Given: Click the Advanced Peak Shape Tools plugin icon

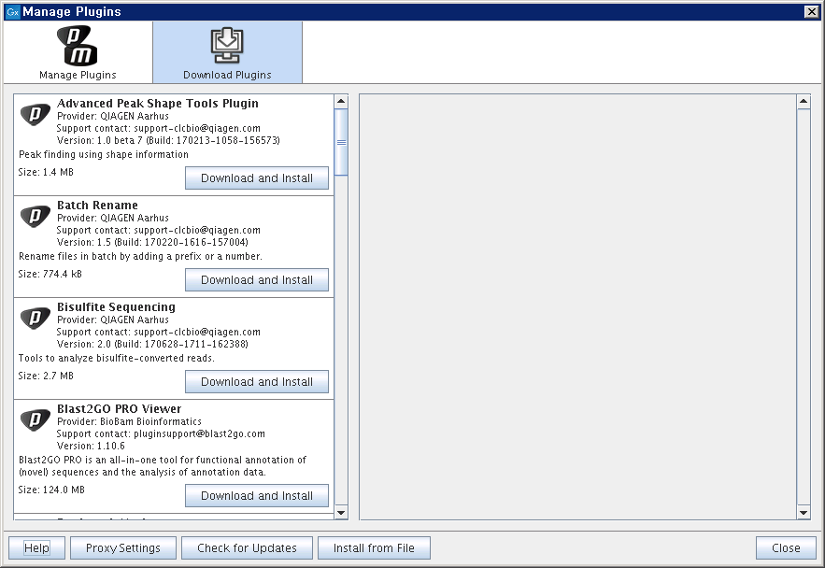Looking at the screenshot, I should pyautogui.click(x=36, y=114).
